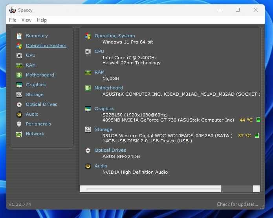273x218 pixels.
Task: Click the green hard drive temperature indicator icon
Action: tap(257, 135)
